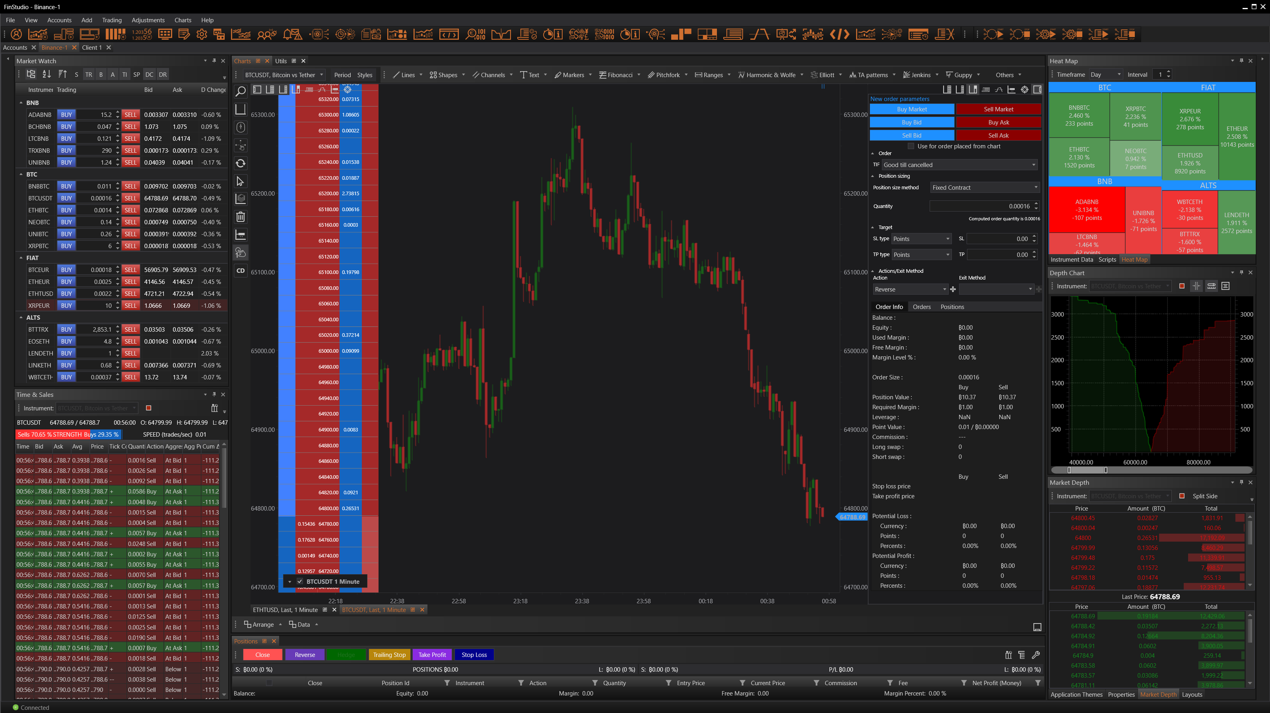This screenshot has height=713, width=1270.
Task: Click the CD button in chart sidebar
Action: 241,270
